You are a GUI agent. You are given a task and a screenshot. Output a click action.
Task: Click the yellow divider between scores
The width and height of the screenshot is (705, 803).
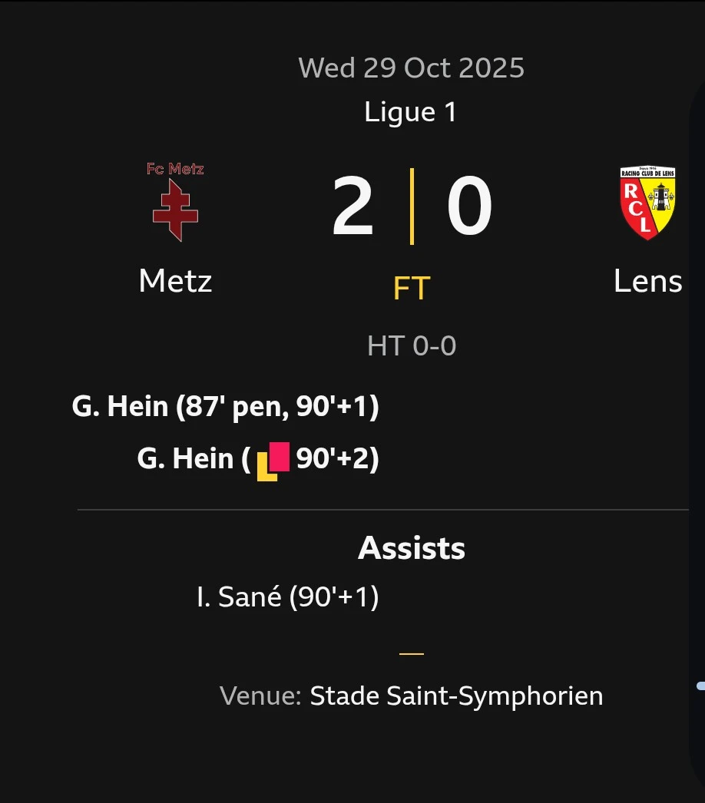click(x=412, y=207)
